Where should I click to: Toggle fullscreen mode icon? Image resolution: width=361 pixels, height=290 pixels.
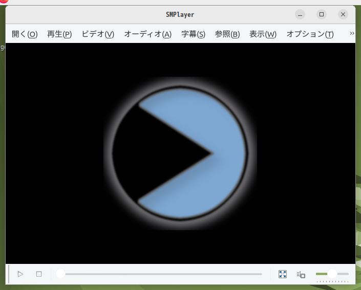click(x=283, y=274)
